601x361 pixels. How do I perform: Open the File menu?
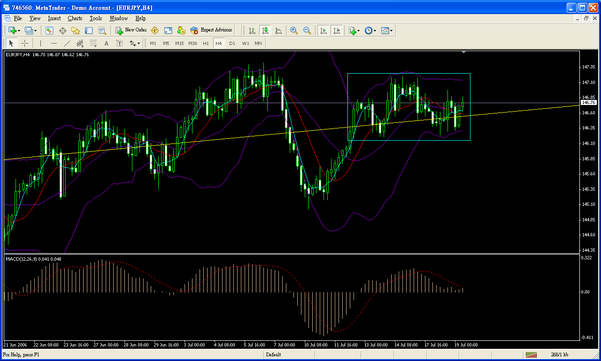point(18,18)
